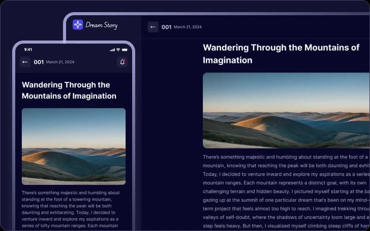This screenshot has width=370, height=231.
Task: Open notifications bell in the phone view
Action: [122, 62]
